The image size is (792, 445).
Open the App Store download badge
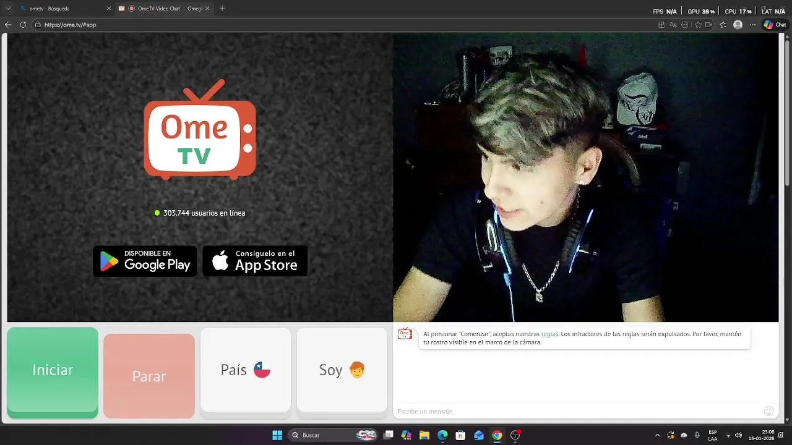[x=255, y=261]
